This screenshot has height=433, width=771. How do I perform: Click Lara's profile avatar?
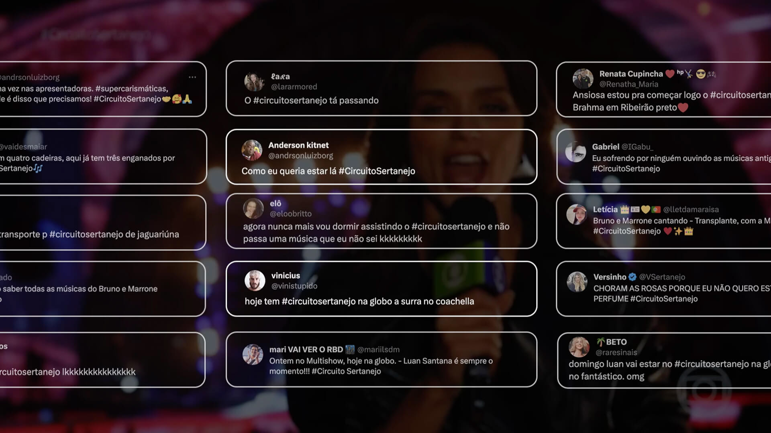tap(254, 81)
